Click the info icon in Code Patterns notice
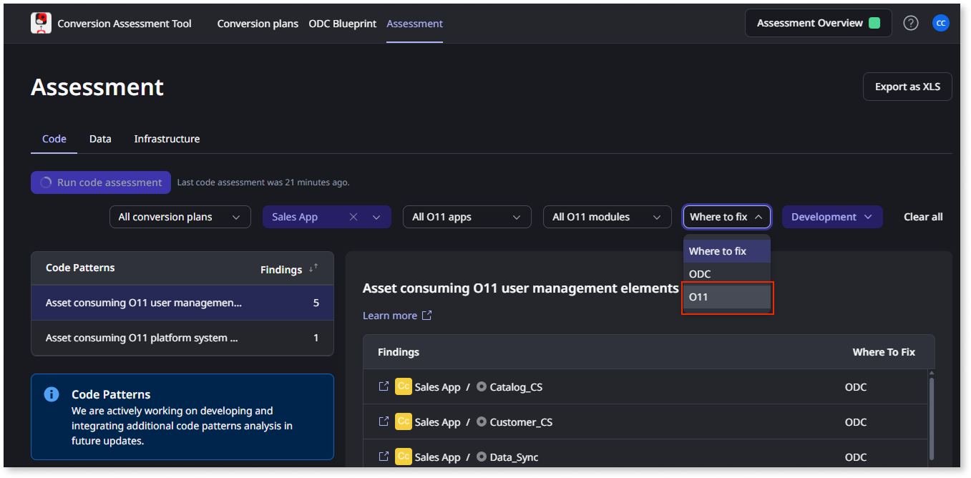 (52, 394)
